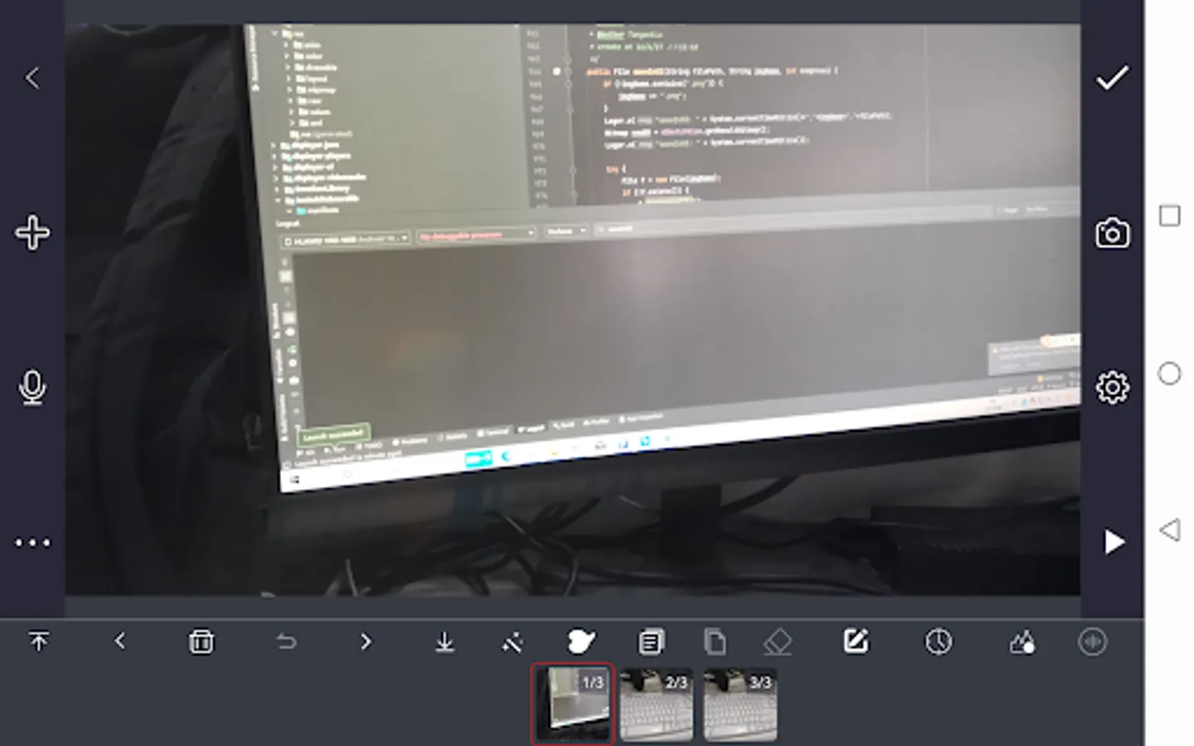1194x746 pixels.
Task: Open the image paint effects icon
Action: coord(1022,642)
